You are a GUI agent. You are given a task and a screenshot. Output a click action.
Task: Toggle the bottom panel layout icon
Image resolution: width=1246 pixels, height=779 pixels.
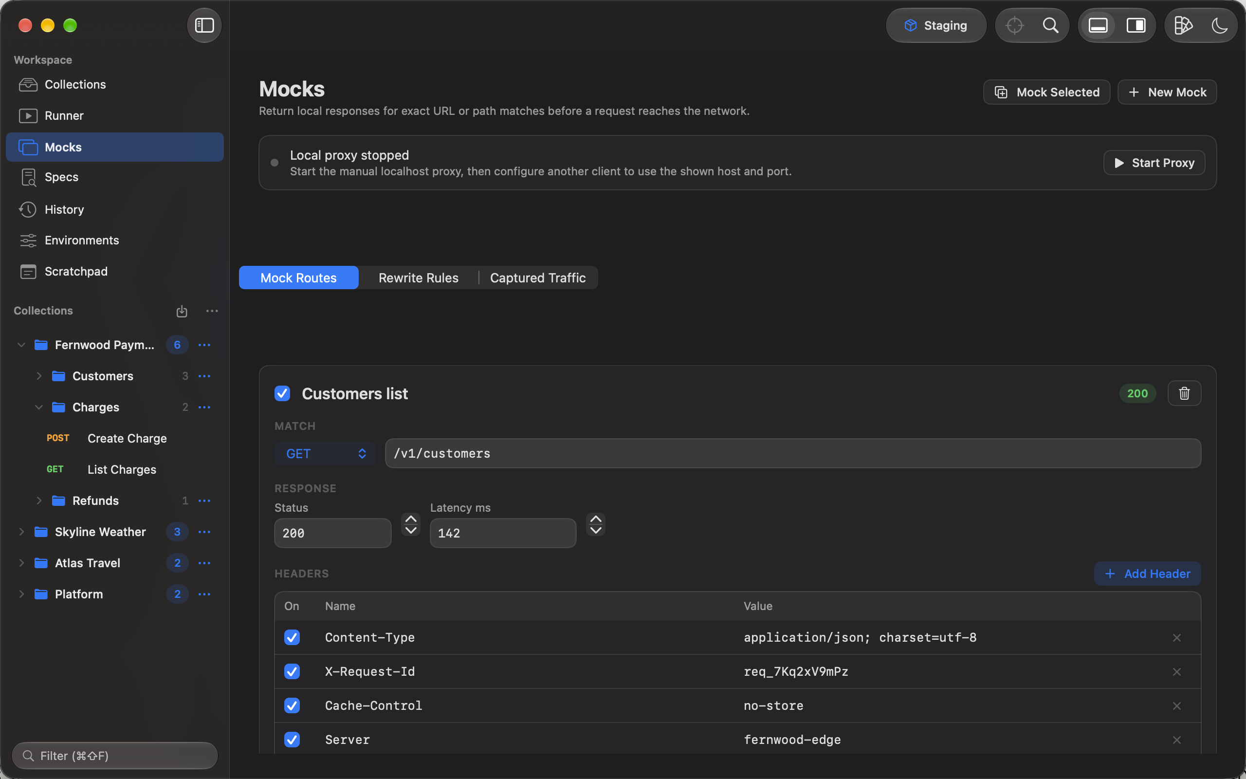(1098, 25)
